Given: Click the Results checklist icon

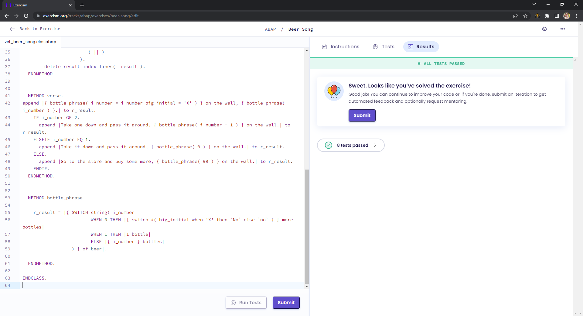Looking at the screenshot, I should 411,47.
